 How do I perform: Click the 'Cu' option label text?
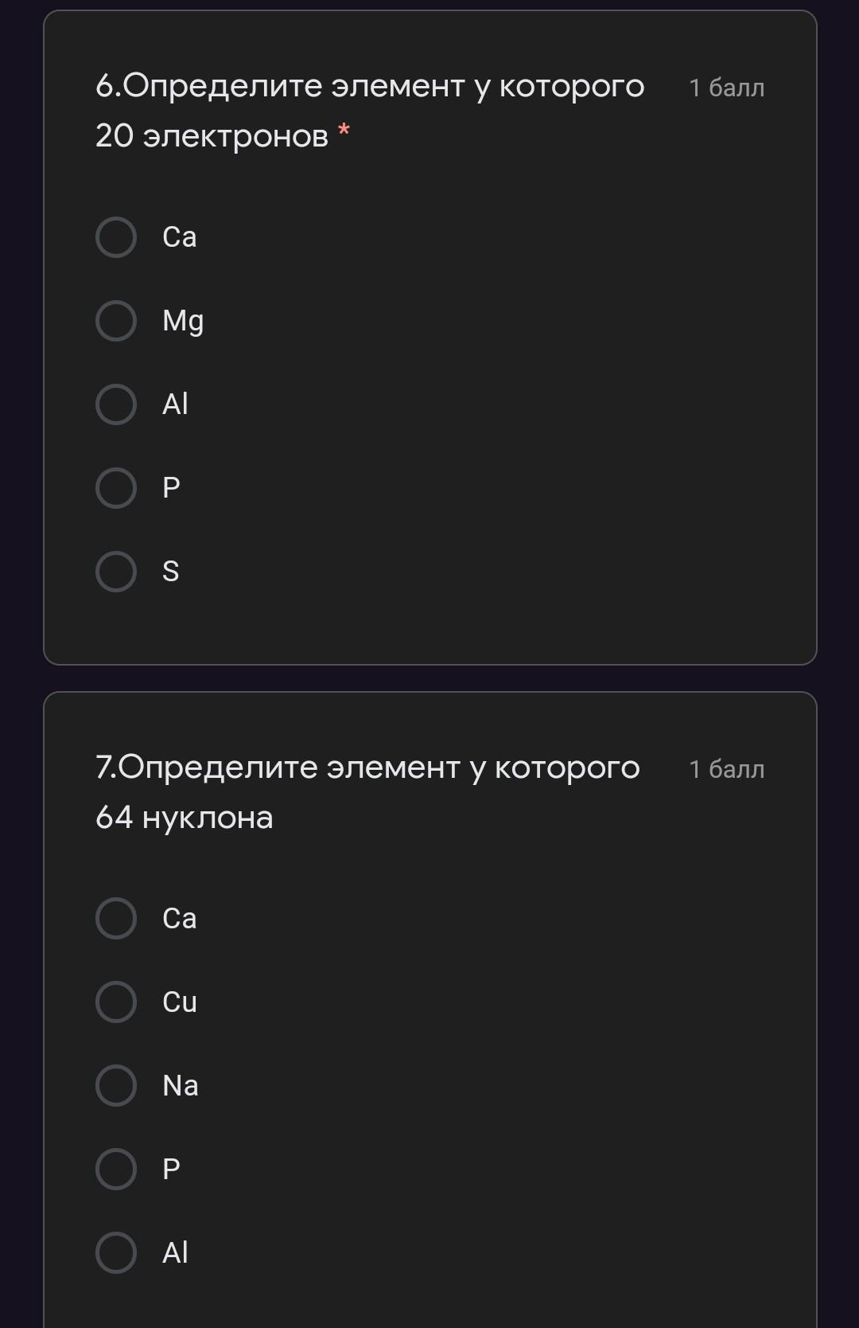click(180, 1002)
